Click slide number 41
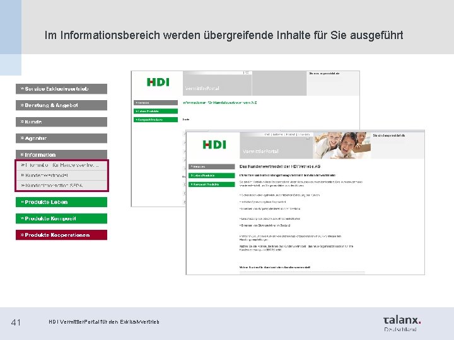The width and height of the screenshot is (454, 340). [16, 322]
